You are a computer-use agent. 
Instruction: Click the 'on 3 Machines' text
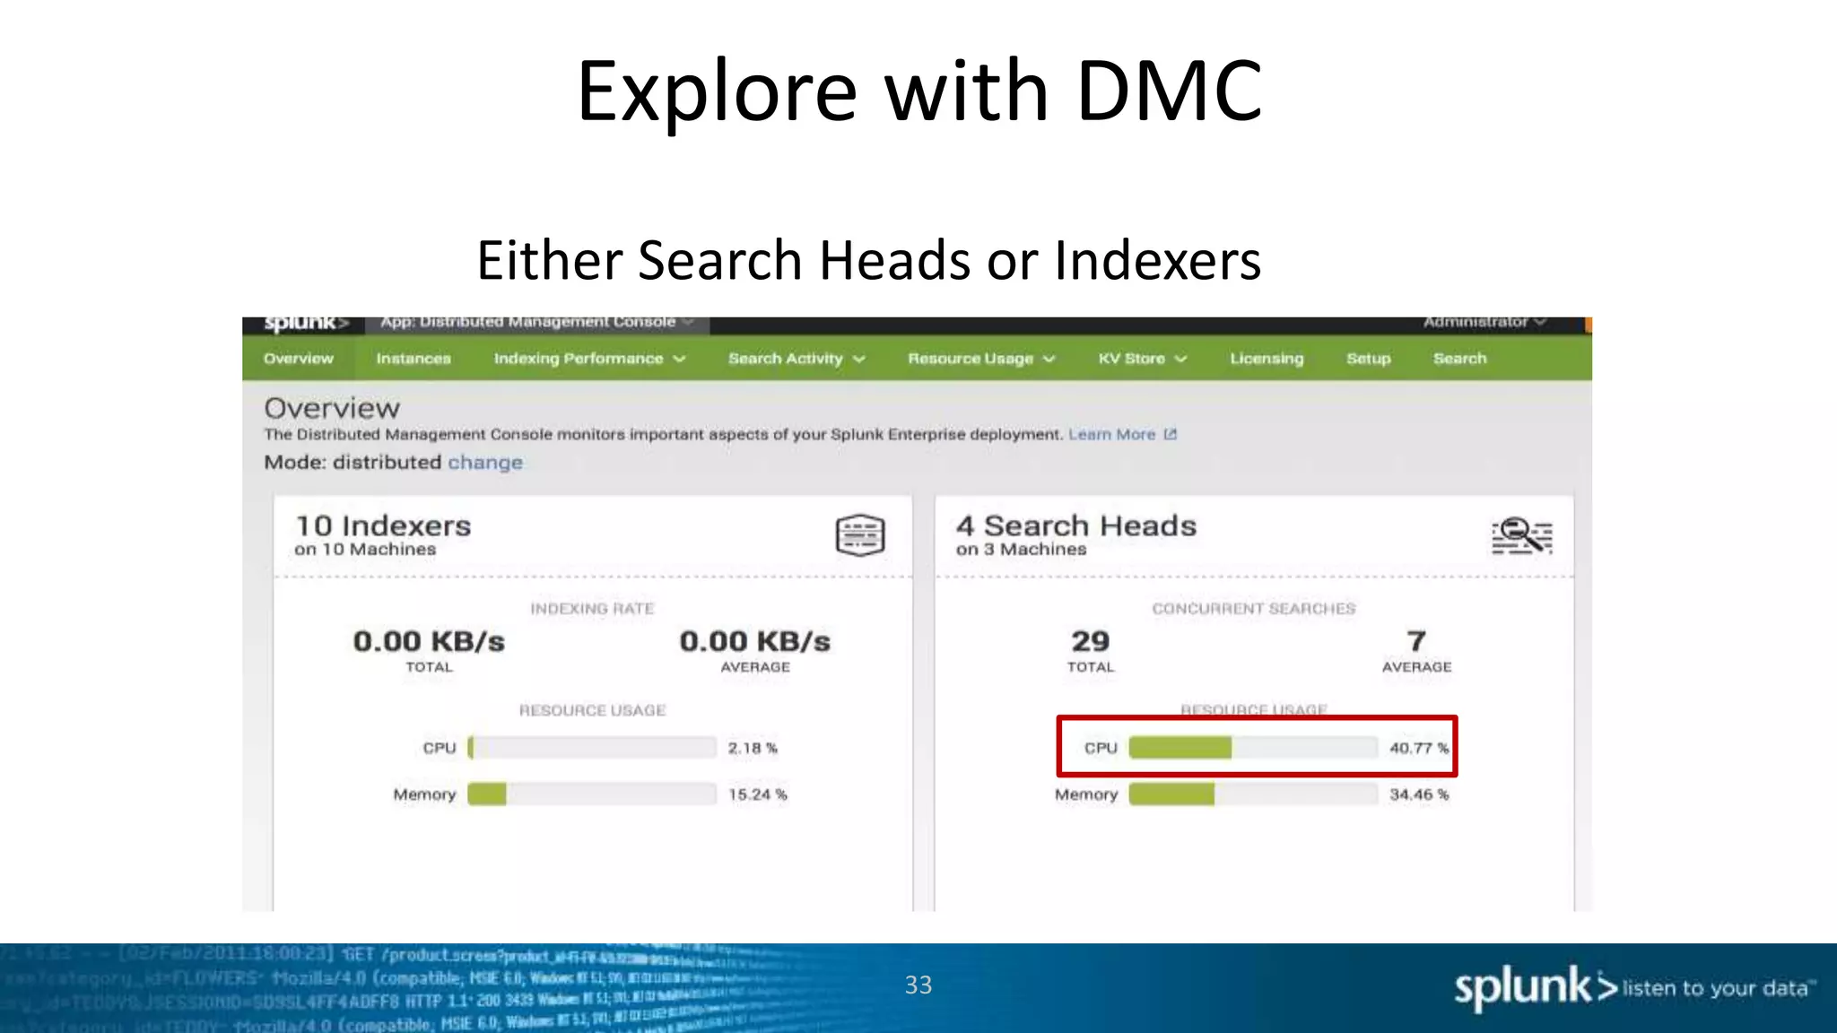[x=1021, y=550]
